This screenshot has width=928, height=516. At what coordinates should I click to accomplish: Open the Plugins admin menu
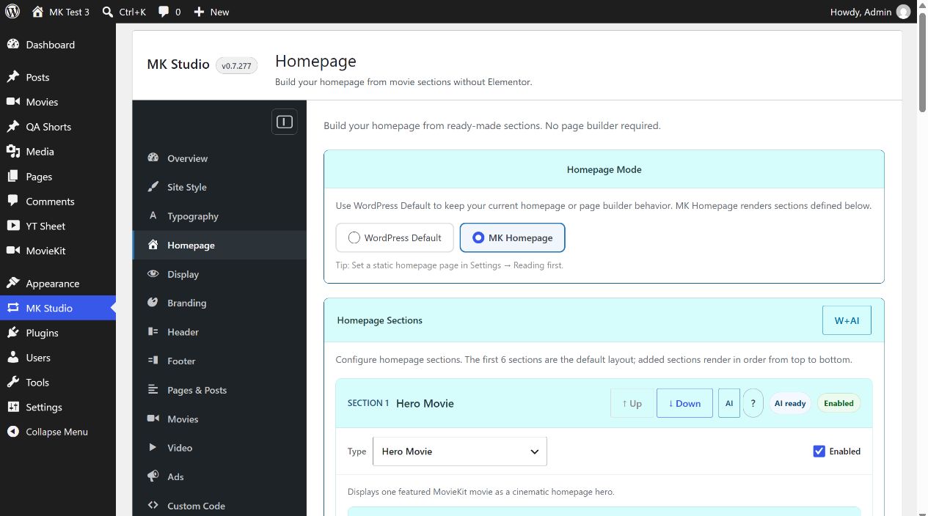point(58,333)
